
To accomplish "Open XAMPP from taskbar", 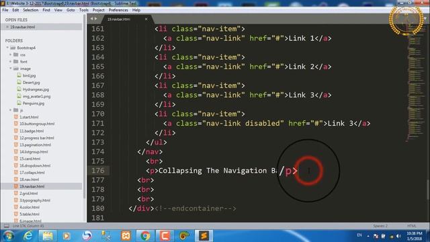I will pos(126,236).
